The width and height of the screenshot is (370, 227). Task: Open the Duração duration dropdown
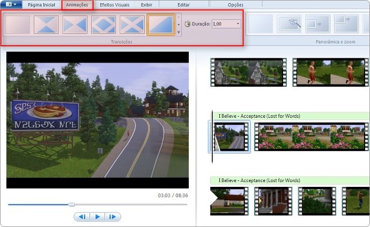238,24
